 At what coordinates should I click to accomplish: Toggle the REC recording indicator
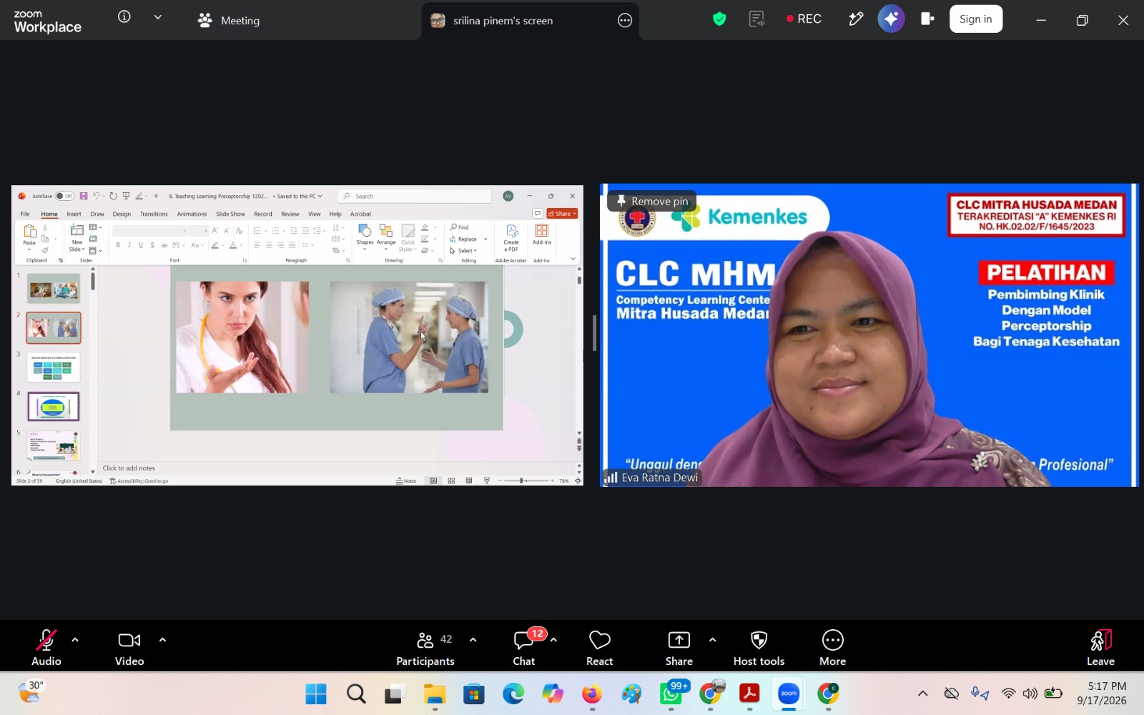click(x=804, y=19)
